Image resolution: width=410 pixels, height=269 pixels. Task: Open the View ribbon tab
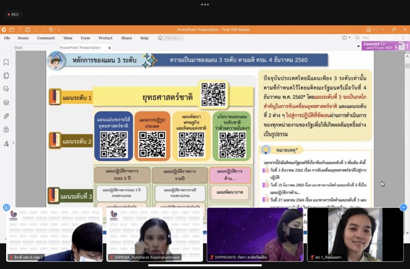(x=68, y=38)
